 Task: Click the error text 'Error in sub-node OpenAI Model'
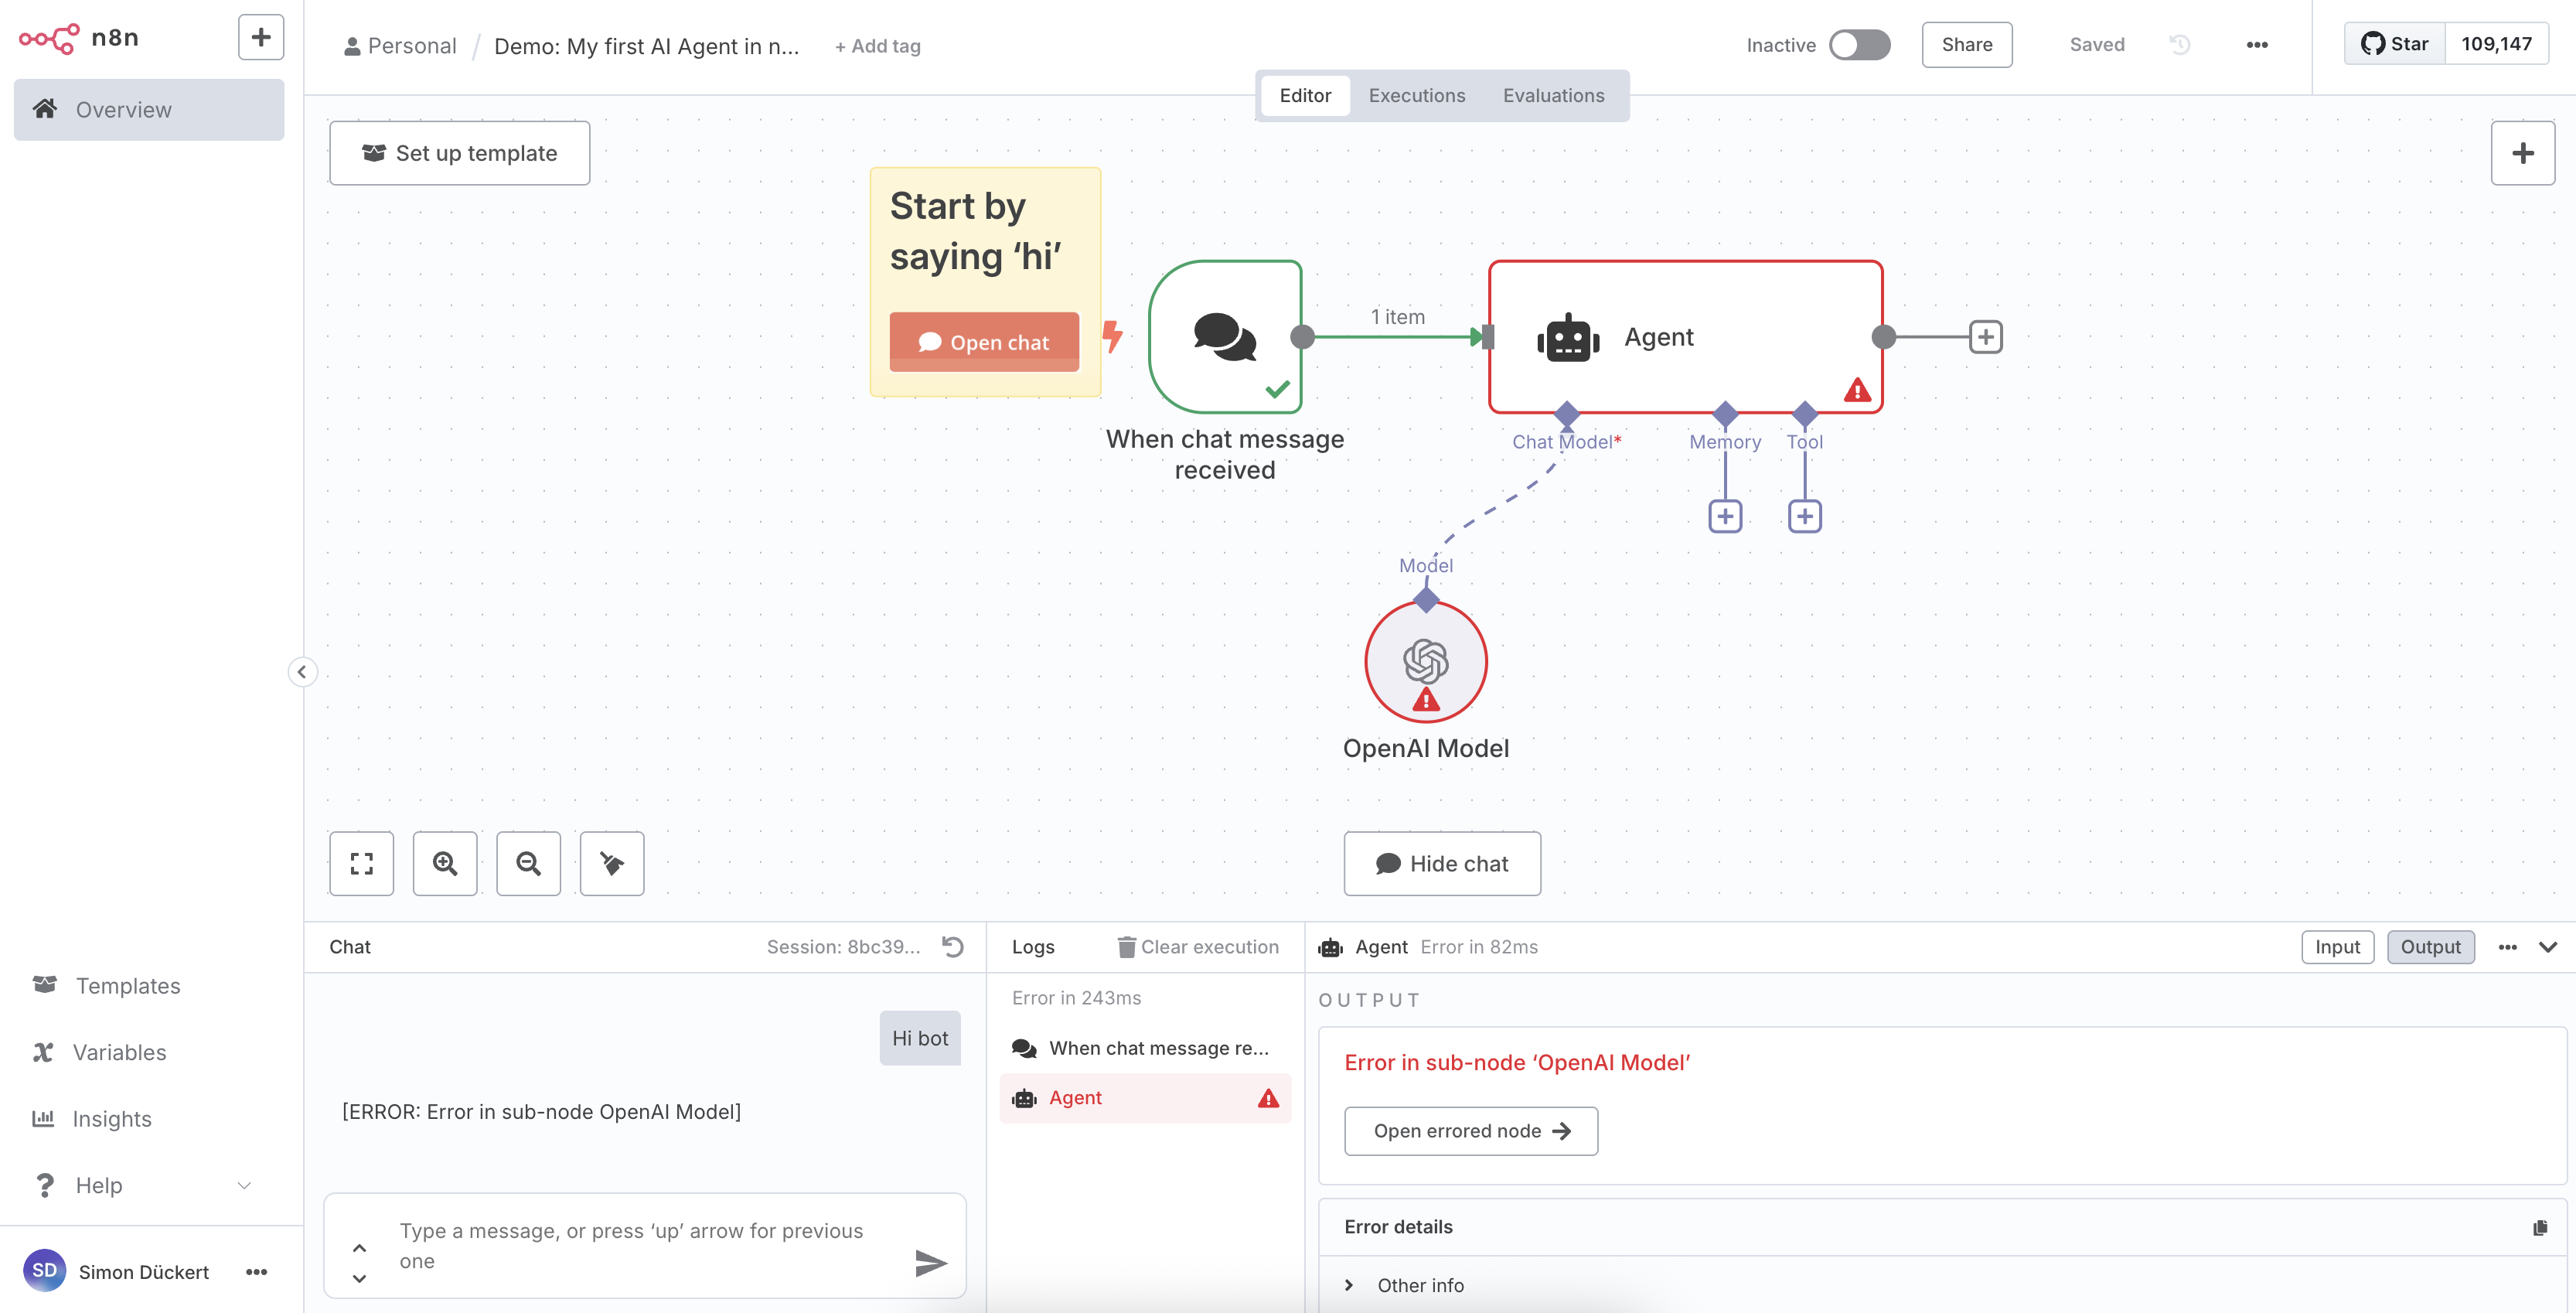pyautogui.click(x=1517, y=1063)
